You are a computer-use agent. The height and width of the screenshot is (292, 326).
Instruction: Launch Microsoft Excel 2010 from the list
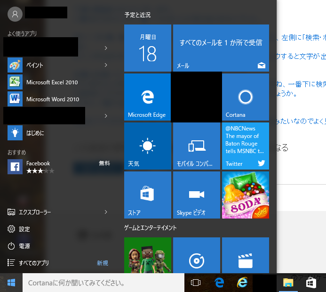(x=52, y=82)
